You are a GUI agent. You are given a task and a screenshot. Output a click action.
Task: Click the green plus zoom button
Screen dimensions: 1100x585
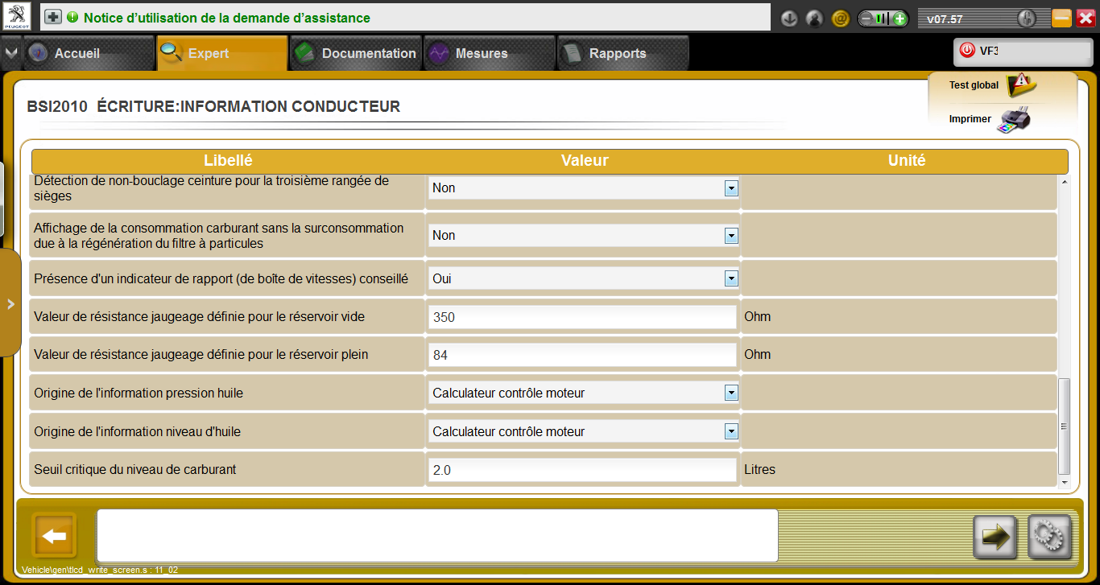899,19
